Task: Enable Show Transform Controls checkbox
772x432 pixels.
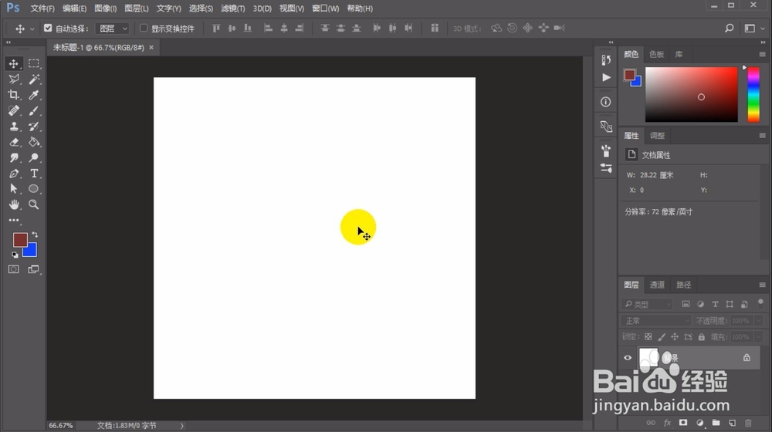Action: click(144, 28)
